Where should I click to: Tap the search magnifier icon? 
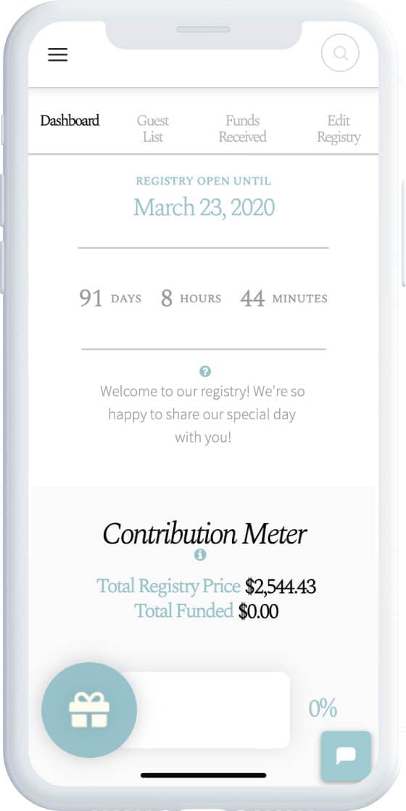click(340, 53)
